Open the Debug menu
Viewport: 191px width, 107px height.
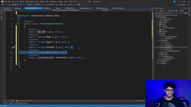click(32, 1)
